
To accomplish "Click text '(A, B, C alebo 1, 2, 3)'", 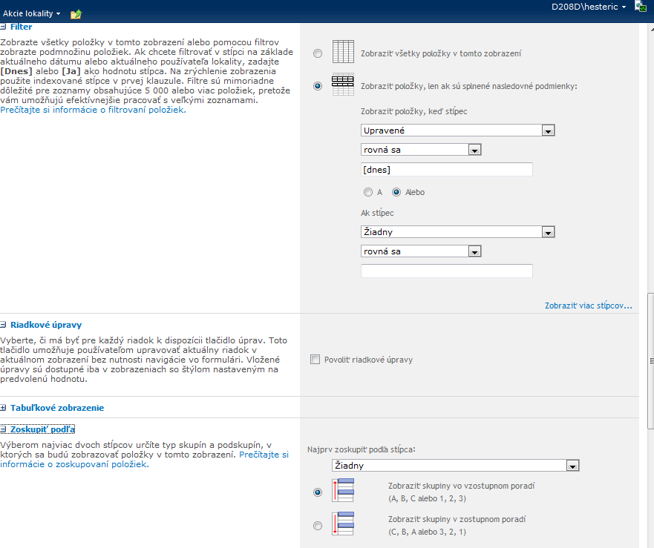I will point(427,498).
